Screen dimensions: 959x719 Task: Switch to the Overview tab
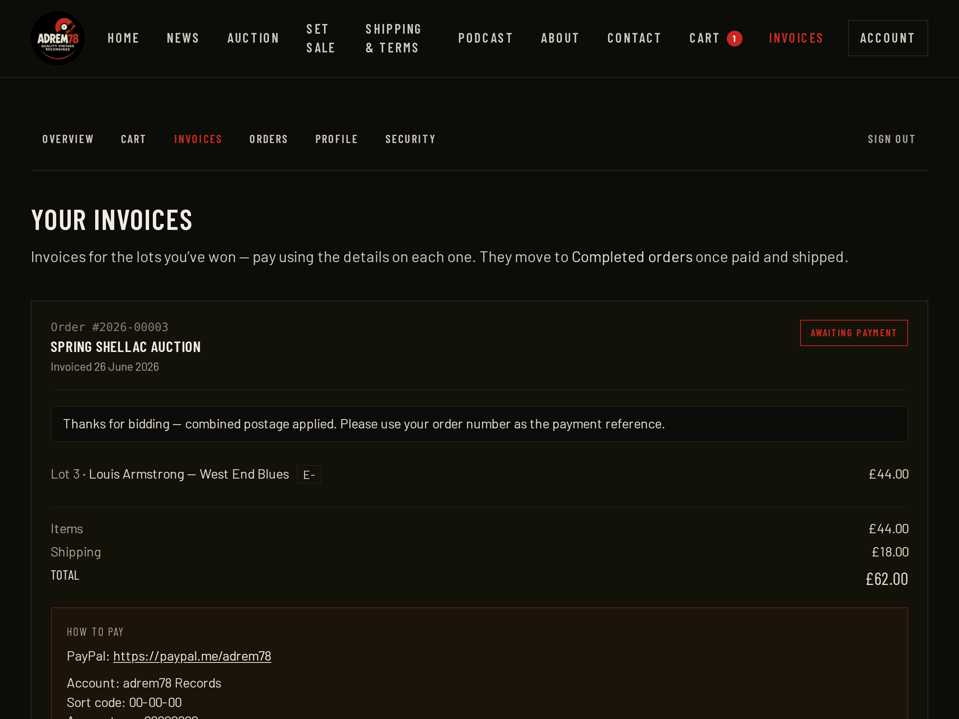coord(68,139)
